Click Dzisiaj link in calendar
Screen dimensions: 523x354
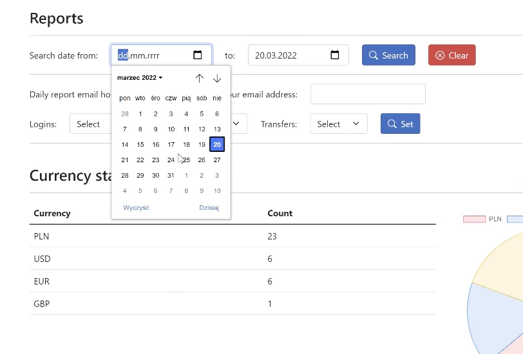(x=209, y=208)
